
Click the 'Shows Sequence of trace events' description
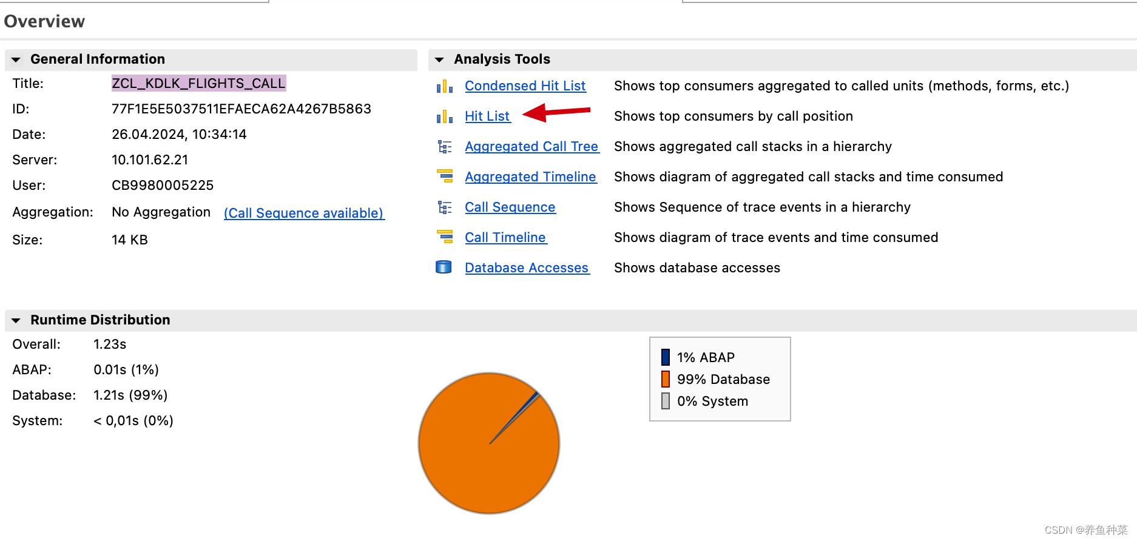[762, 207]
